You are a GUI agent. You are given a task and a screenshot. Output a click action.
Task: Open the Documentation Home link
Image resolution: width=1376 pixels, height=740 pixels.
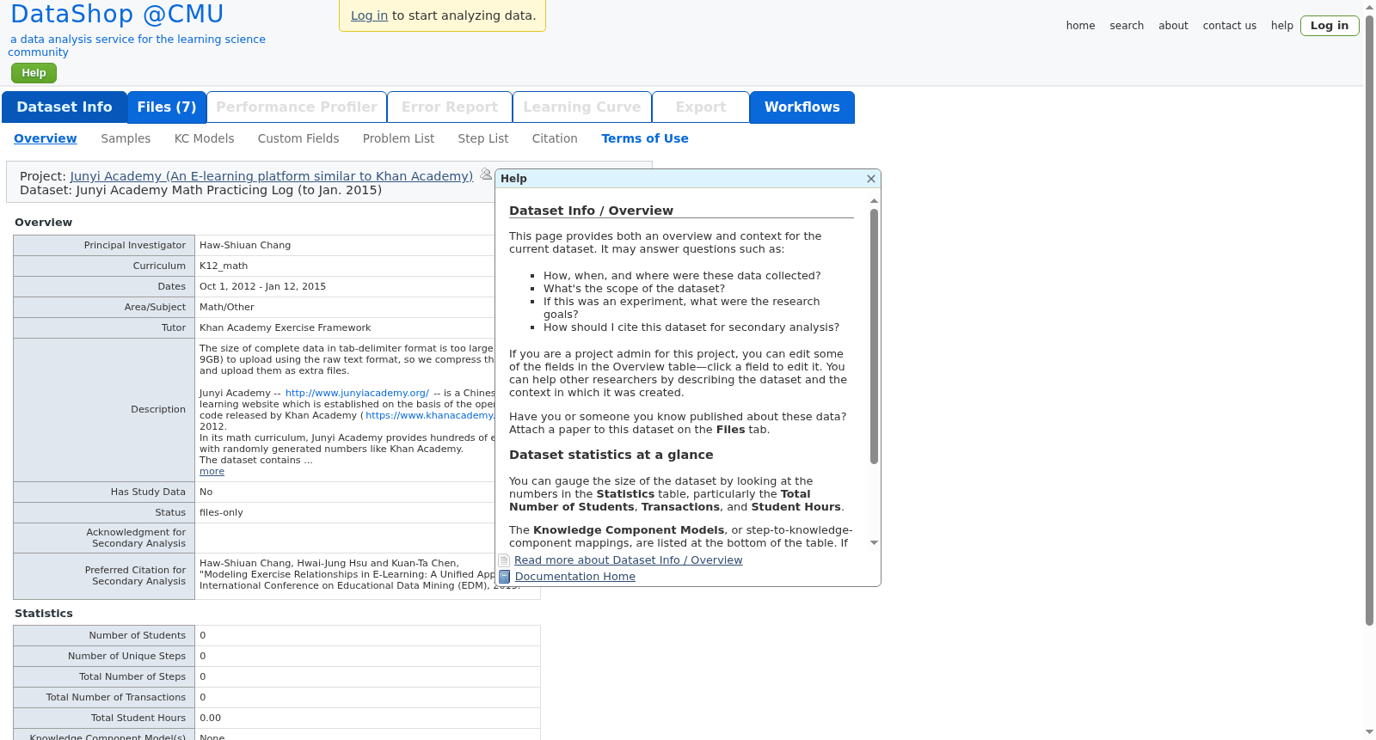pos(575,577)
